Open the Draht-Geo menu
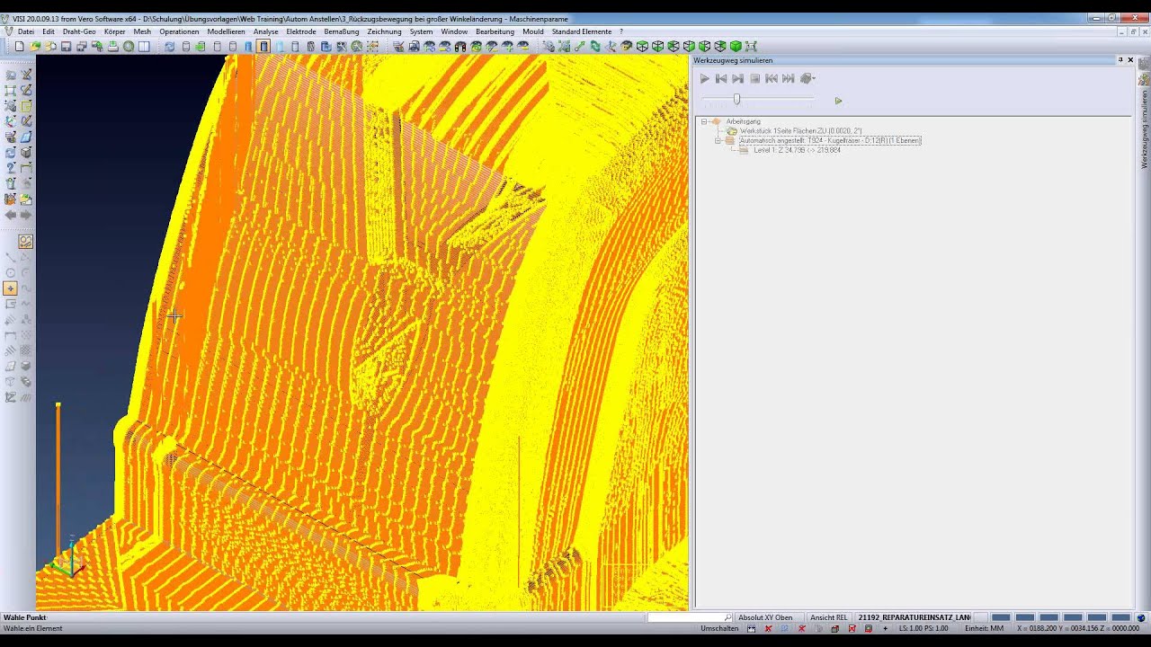 79,31
